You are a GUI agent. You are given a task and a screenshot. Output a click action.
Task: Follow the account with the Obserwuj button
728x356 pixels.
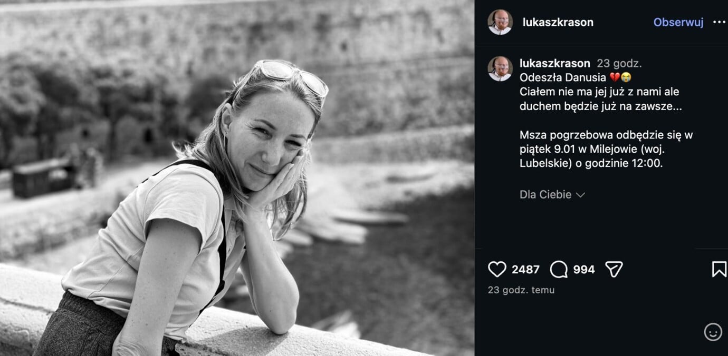[677, 22]
